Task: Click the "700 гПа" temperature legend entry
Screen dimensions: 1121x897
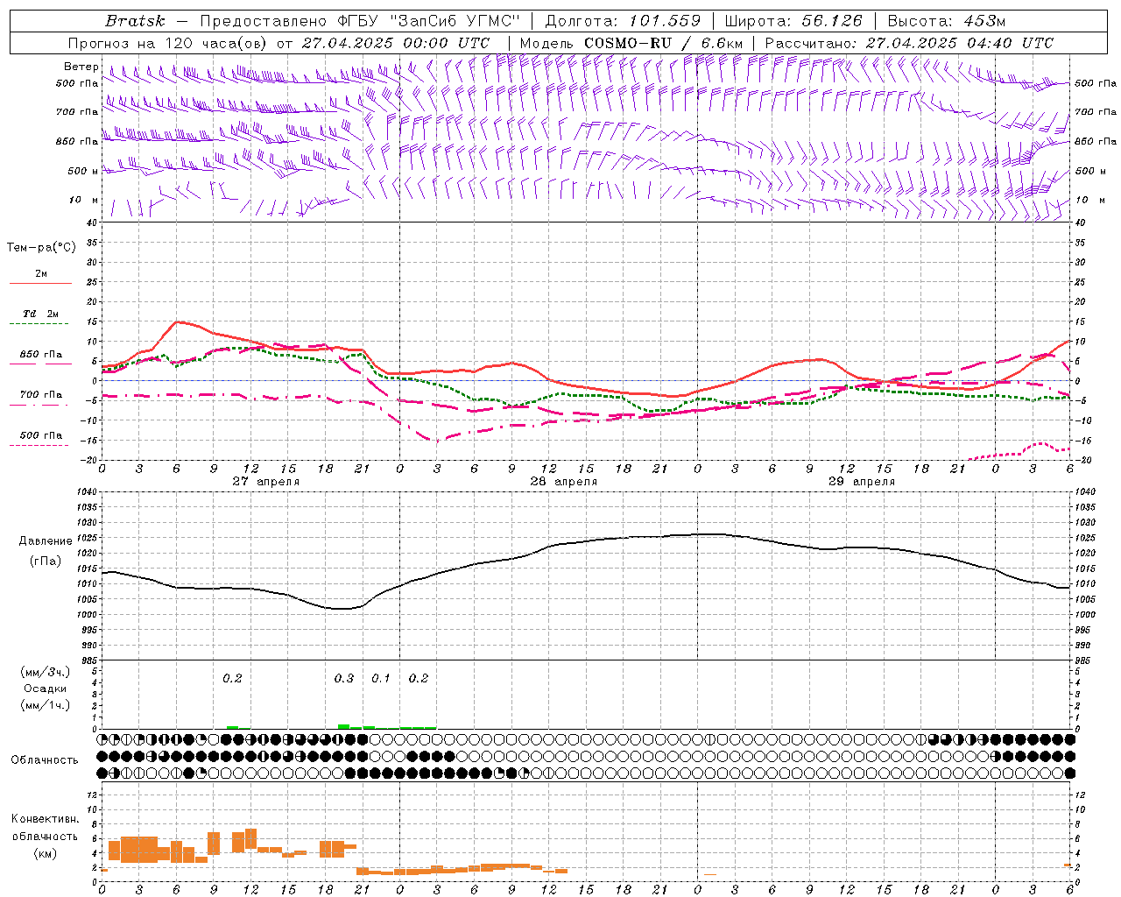Action: click(x=40, y=394)
